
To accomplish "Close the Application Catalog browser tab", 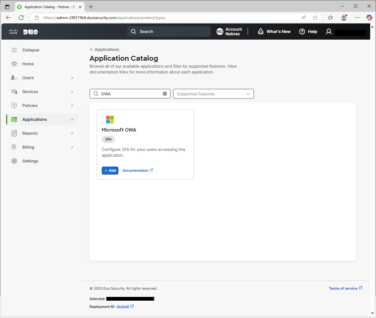I will point(80,7).
